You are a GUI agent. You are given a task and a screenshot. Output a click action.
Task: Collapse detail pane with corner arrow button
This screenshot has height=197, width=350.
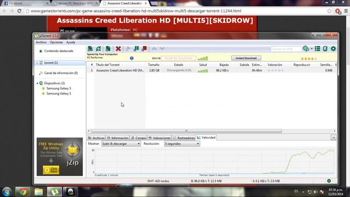334,137
